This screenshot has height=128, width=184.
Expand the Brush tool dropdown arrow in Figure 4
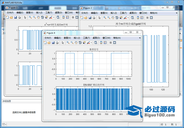91,43
